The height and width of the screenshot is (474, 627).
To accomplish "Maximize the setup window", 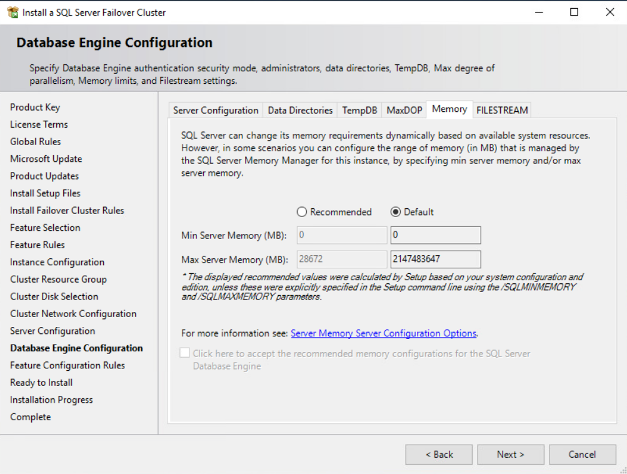I will [x=574, y=13].
